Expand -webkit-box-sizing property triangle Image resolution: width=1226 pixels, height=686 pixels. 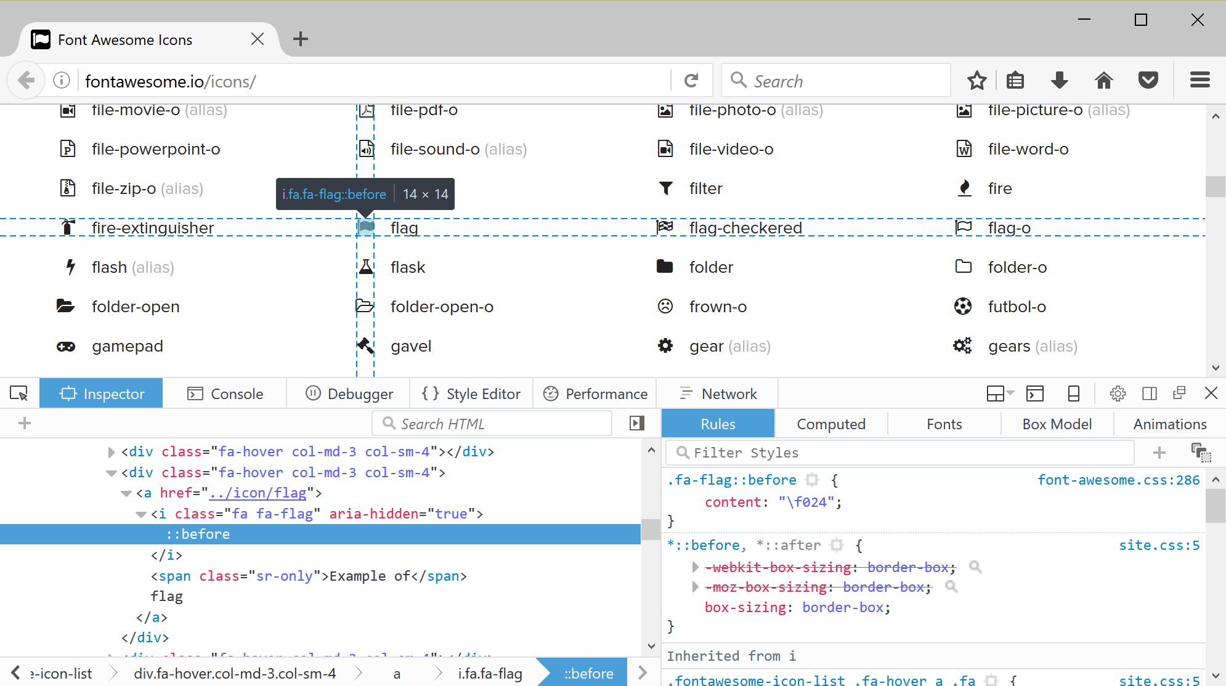point(695,567)
